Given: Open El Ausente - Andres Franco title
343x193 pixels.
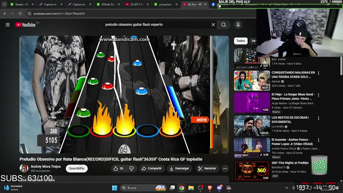Looking at the screenshot, I should pyautogui.click(x=292, y=142).
